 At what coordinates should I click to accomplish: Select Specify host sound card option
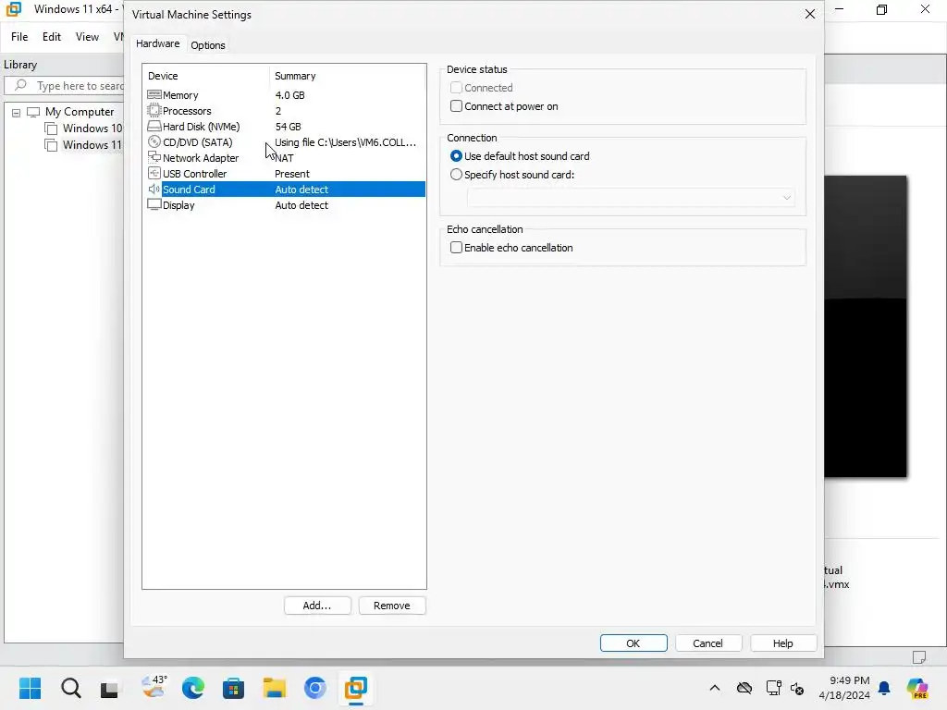pos(457,175)
